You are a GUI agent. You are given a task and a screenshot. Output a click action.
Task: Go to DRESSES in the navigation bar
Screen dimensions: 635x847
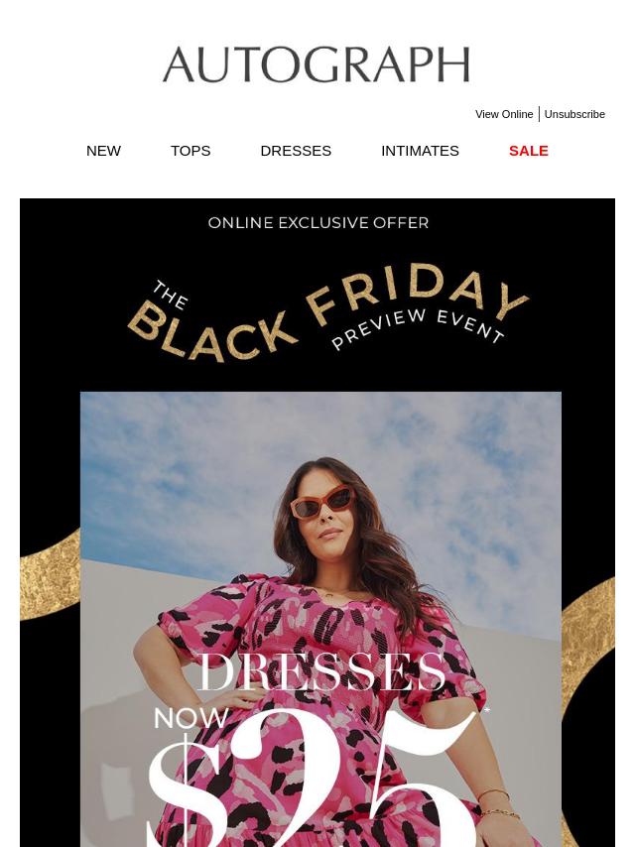[296, 151]
